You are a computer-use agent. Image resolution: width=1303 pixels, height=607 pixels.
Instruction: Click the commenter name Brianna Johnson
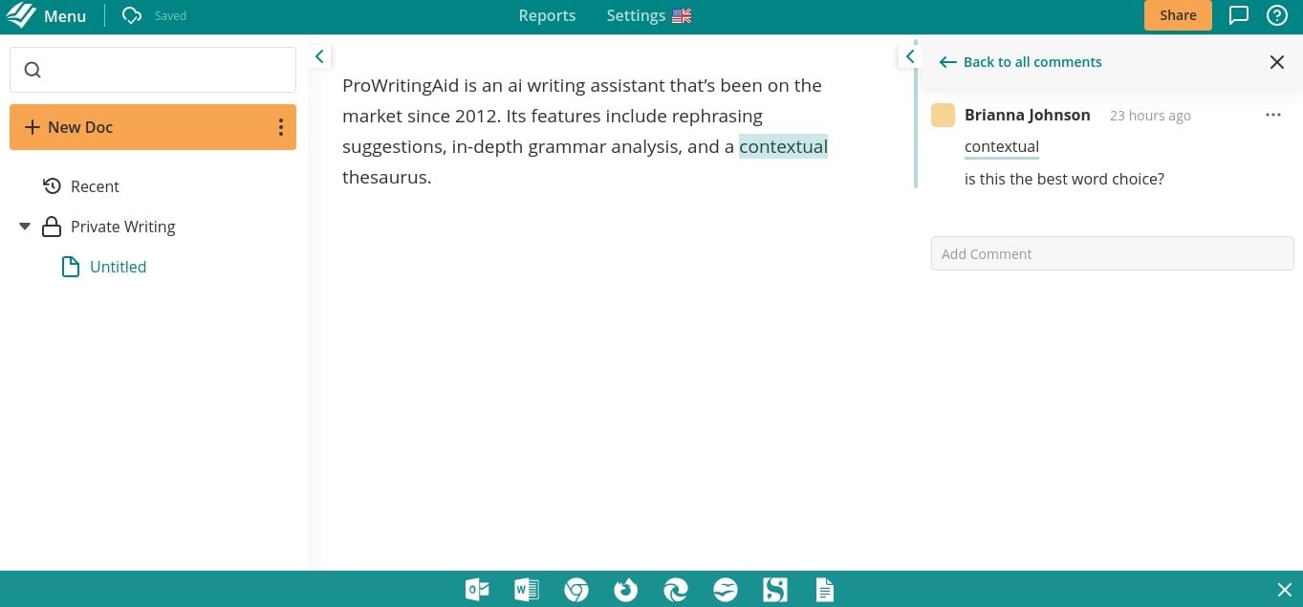click(x=1028, y=115)
